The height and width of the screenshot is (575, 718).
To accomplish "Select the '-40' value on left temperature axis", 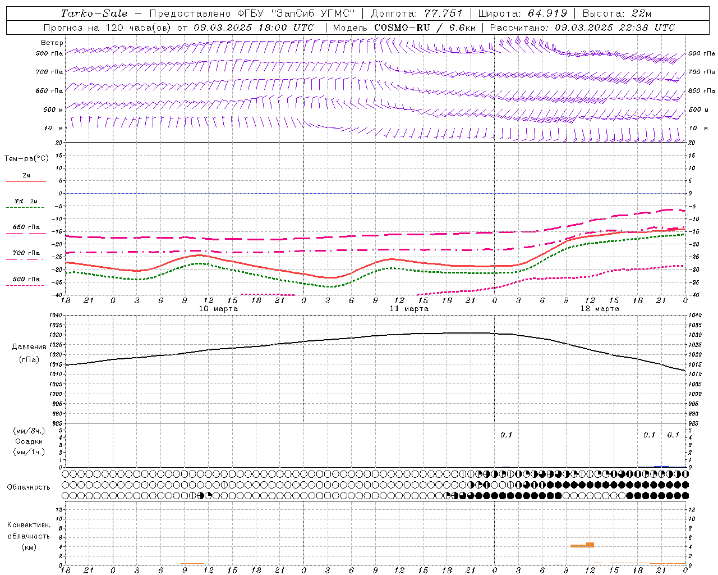I will [57, 295].
